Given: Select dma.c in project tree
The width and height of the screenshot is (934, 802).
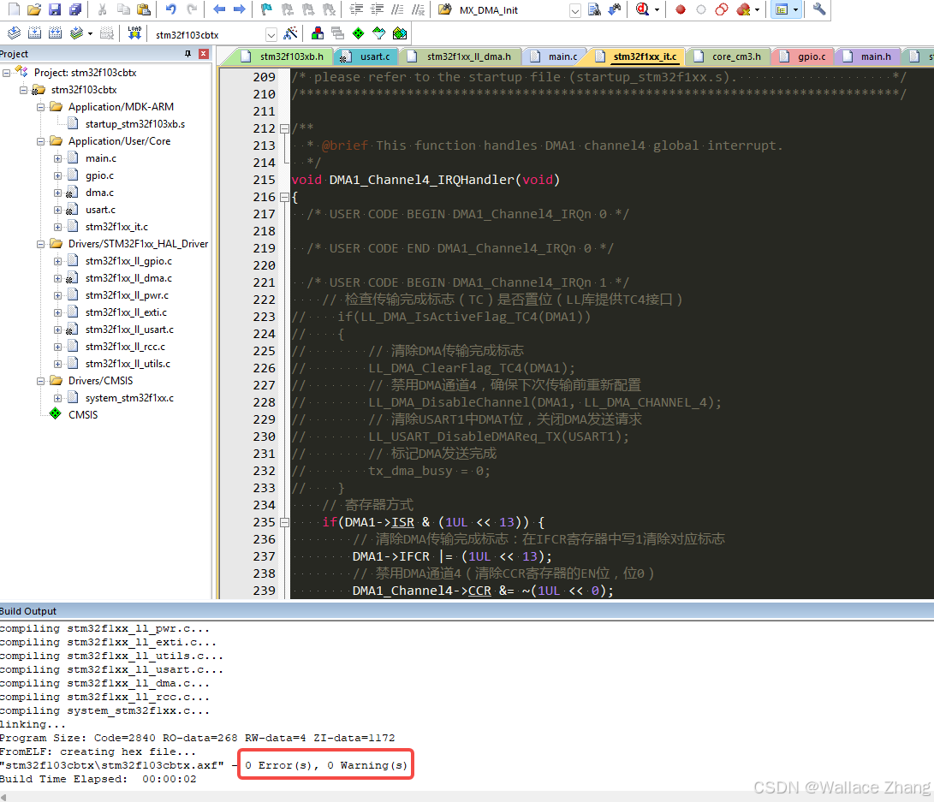Looking at the screenshot, I should 99,193.
